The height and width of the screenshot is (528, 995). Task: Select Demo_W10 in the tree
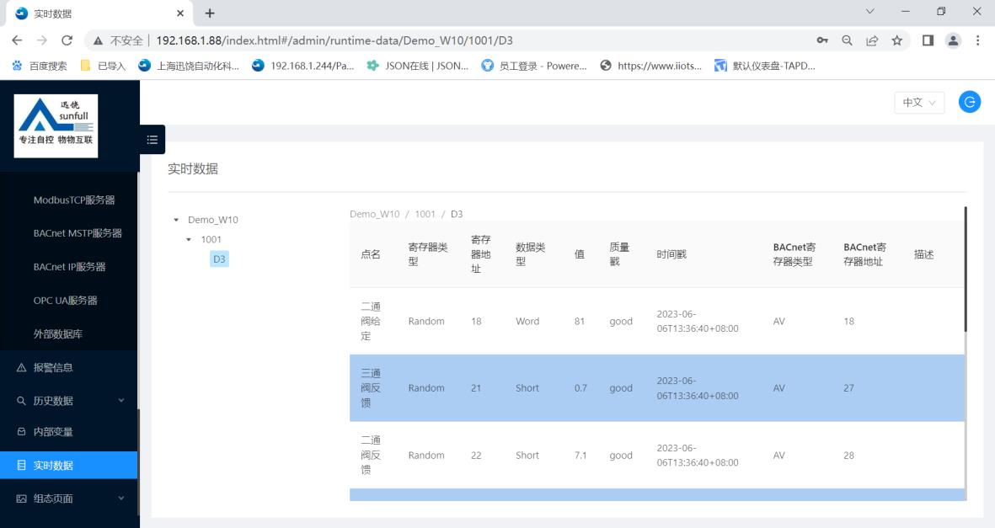(x=212, y=220)
